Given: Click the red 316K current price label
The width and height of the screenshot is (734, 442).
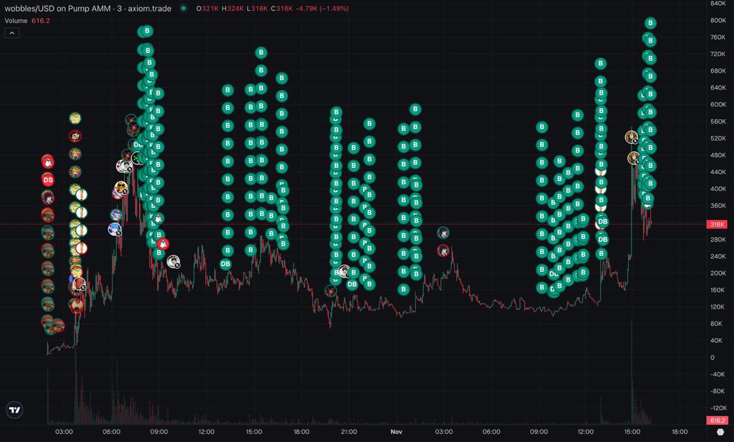Looking at the screenshot, I should coord(717,224).
